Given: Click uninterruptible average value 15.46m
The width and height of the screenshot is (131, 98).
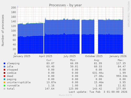Looking at the screenshot, I should coord(99,82).
